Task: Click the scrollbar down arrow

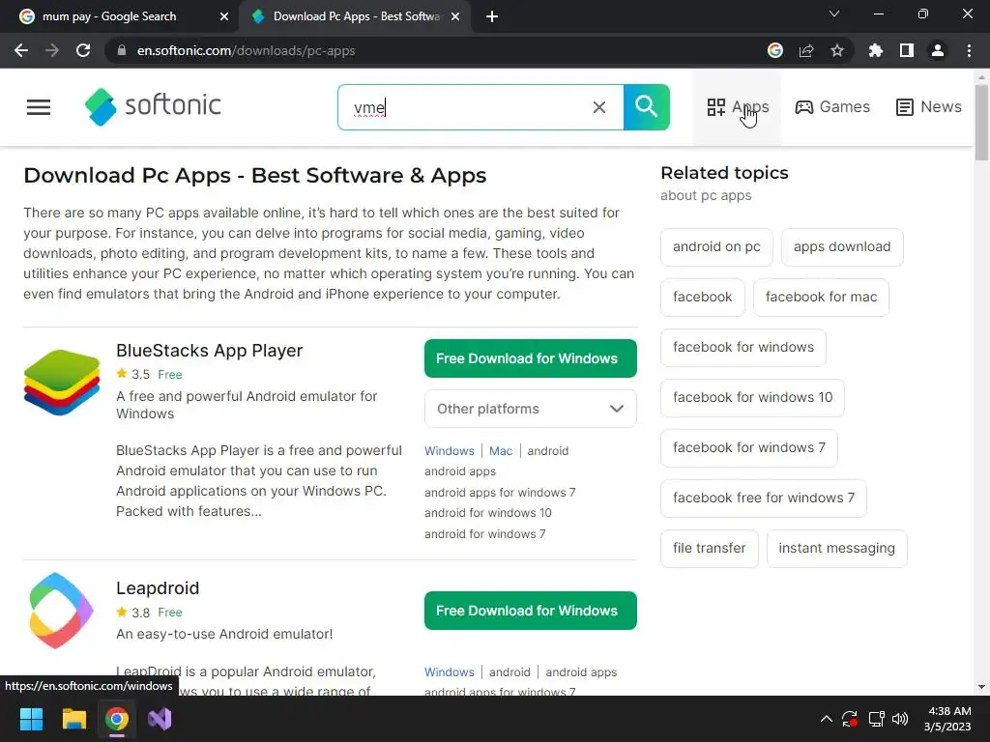Action: click(x=981, y=687)
